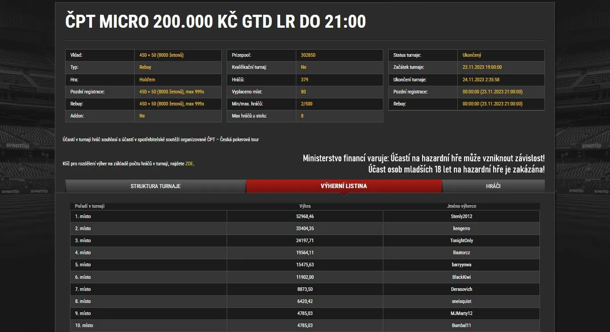Click the Hra value Hold'em
Image resolution: width=610 pixels, height=332 pixels.
tap(147, 80)
